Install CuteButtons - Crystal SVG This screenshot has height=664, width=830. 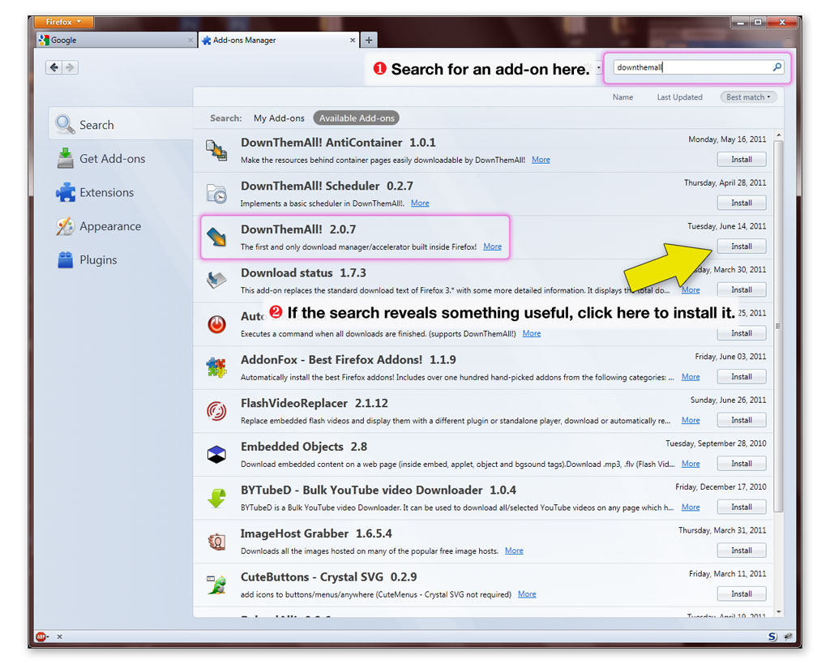pyautogui.click(x=742, y=593)
